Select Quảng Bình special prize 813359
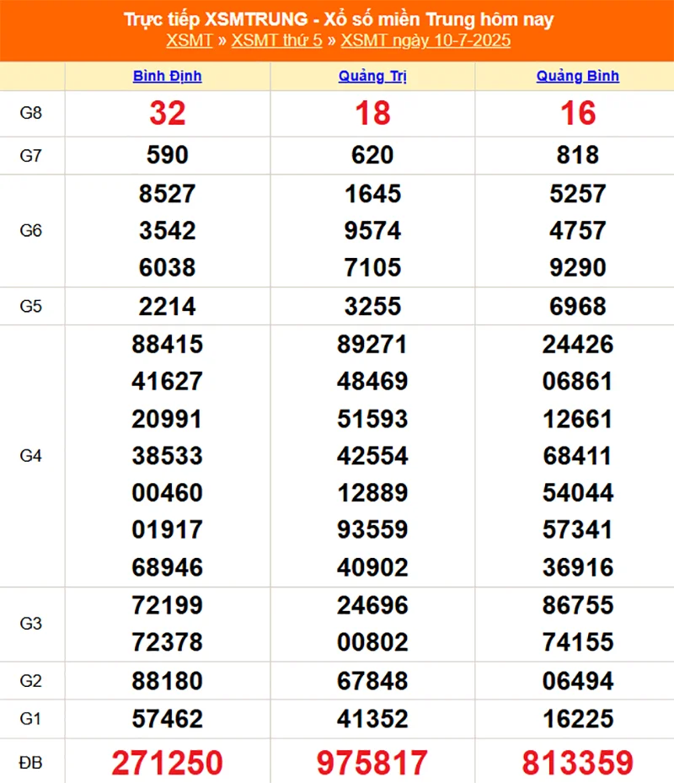This screenshot has width=674, height=783. pyautogui.click(x=577, y=763)
